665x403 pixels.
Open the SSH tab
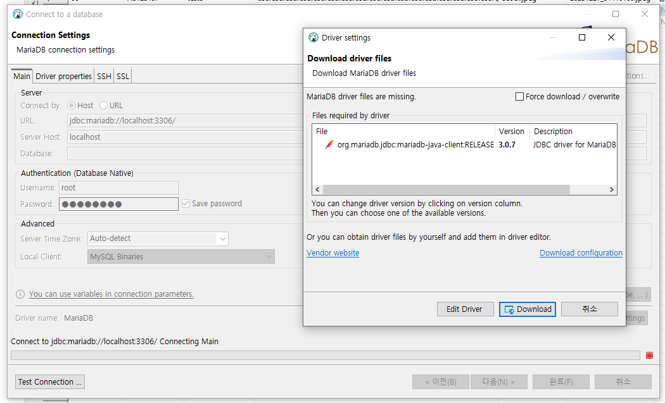point(104,77)
